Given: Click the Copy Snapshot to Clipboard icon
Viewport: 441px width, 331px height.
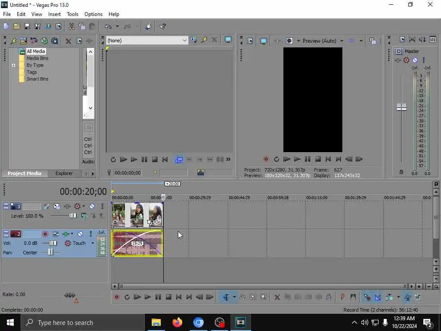Looking at the screenshot, I should pyautogui.click(x=373, y=41).
